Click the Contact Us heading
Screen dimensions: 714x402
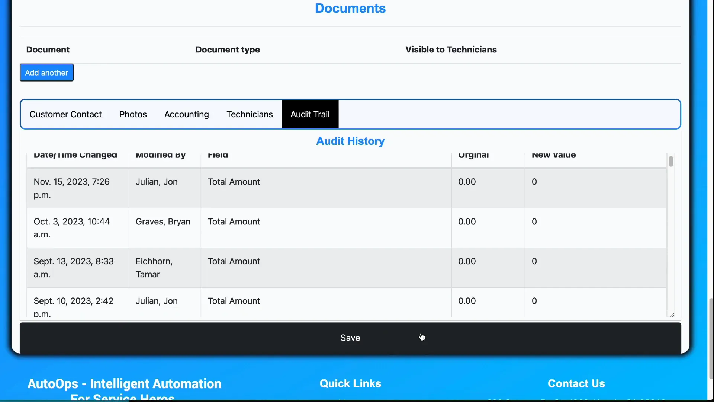[576, 383]
